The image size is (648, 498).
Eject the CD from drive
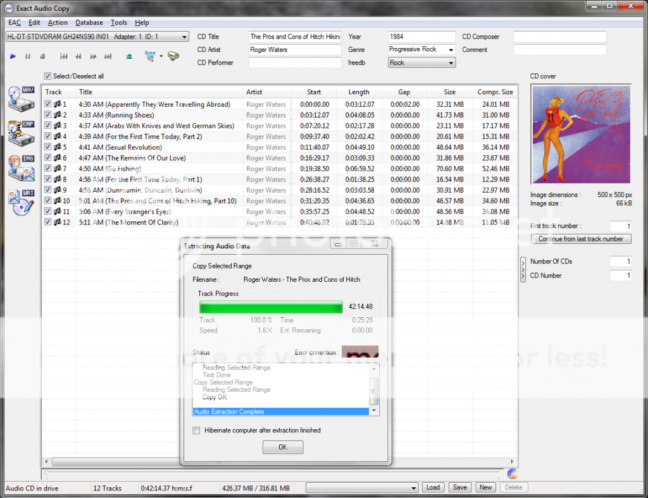pos(129,56)
